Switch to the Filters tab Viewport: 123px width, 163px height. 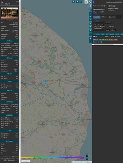[104, 17]
